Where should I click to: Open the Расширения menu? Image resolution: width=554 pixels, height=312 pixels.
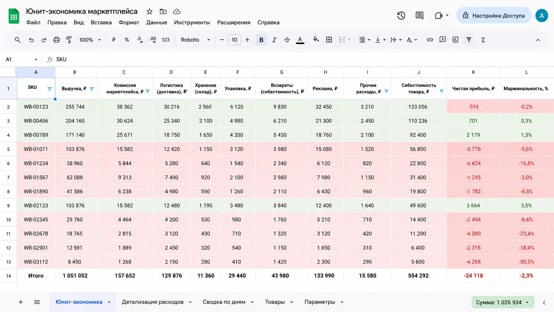[234, 23]
